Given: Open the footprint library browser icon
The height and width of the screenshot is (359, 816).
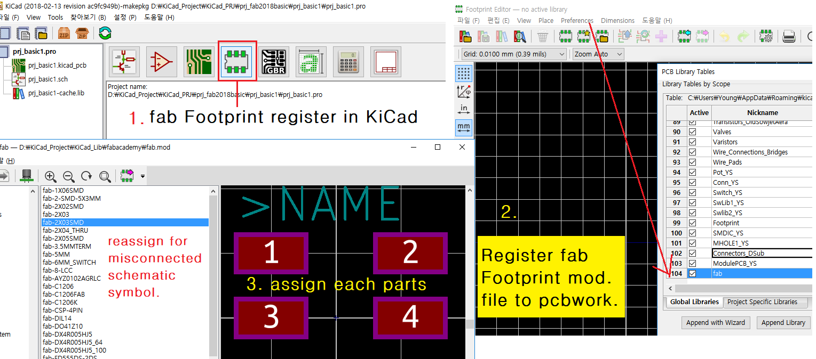Looking at the screenshot, I should click(x=520, y=36).
